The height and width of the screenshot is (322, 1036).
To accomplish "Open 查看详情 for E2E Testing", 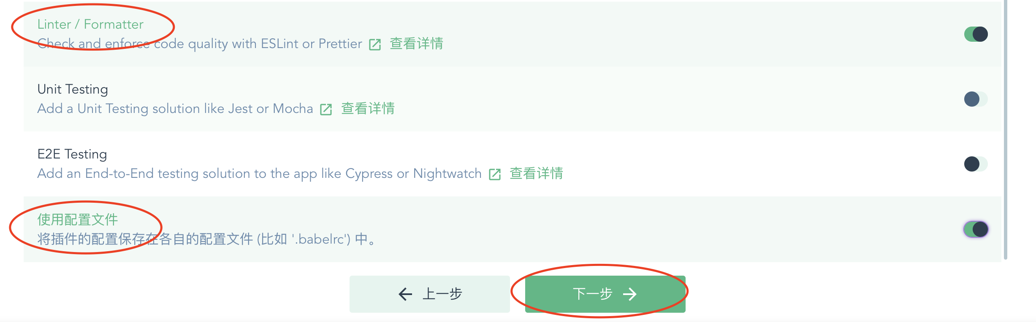I will pos(536,174).
